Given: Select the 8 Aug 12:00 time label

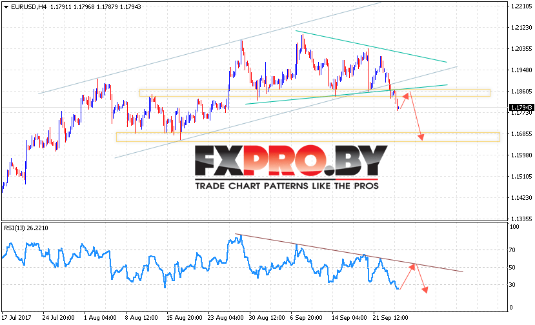Looking at the screenshot, I should [x=141, y=318].
